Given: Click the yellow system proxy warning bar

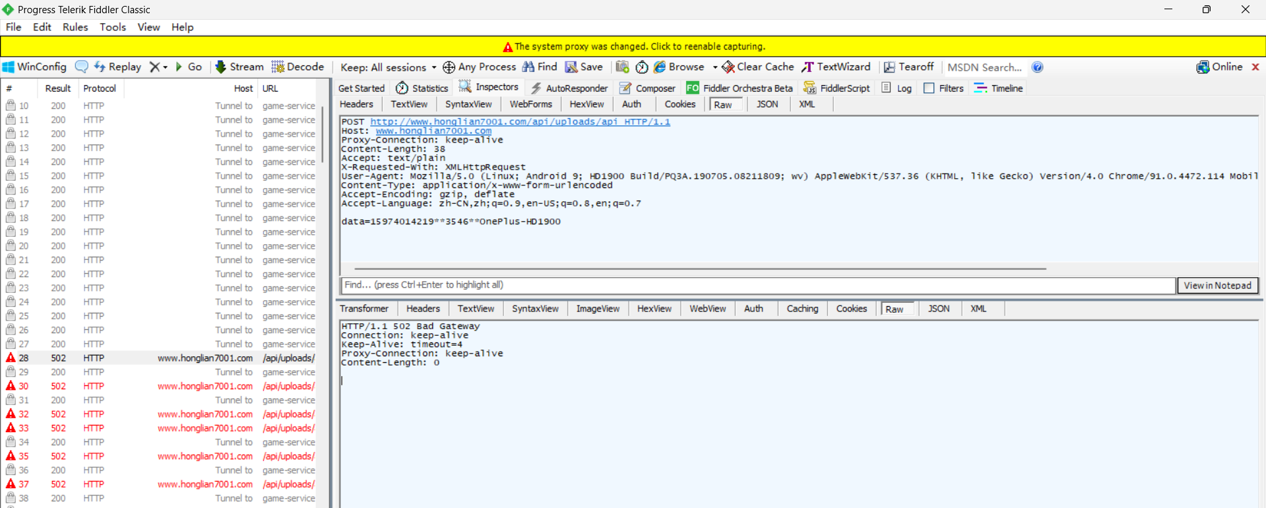Looking at the screenshot, I should 633,46.
